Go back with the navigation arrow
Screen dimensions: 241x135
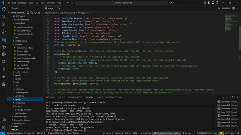click(x=68, y=2)
